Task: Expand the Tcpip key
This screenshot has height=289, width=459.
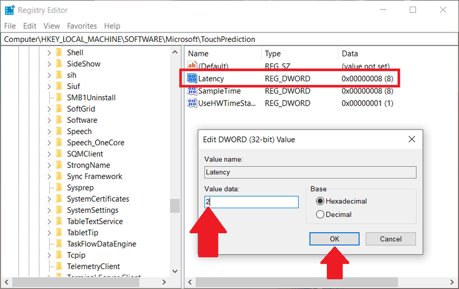Action: coord(49,255)
